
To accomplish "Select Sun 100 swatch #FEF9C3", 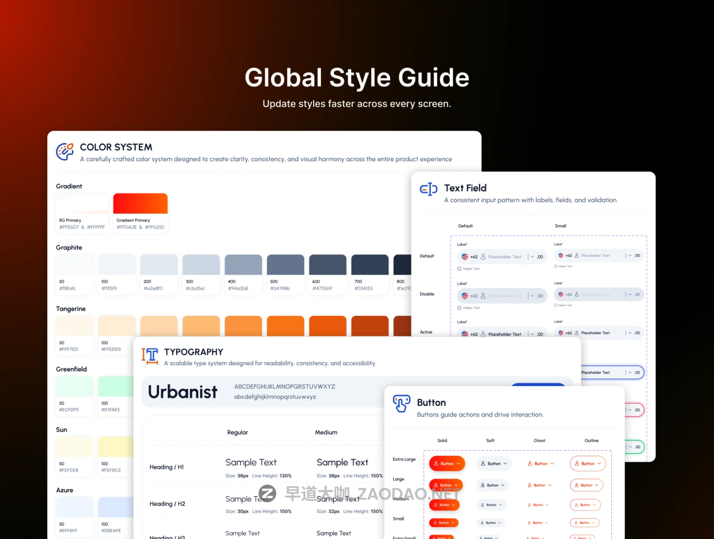I will tap(116, 447).
